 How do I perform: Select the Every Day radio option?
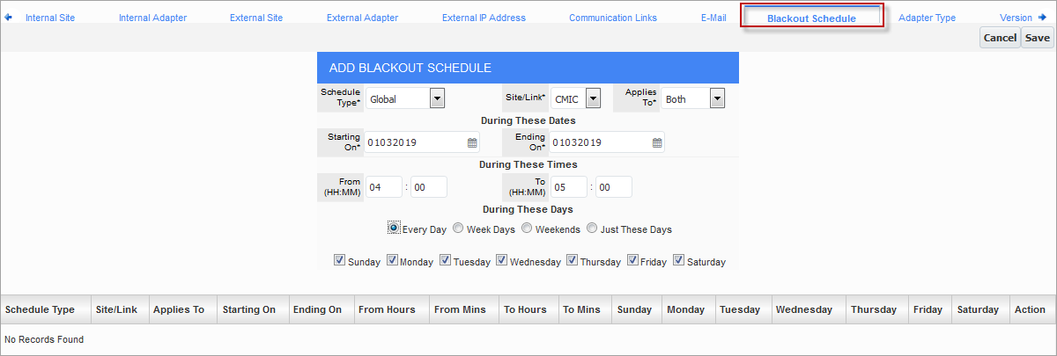394,229
